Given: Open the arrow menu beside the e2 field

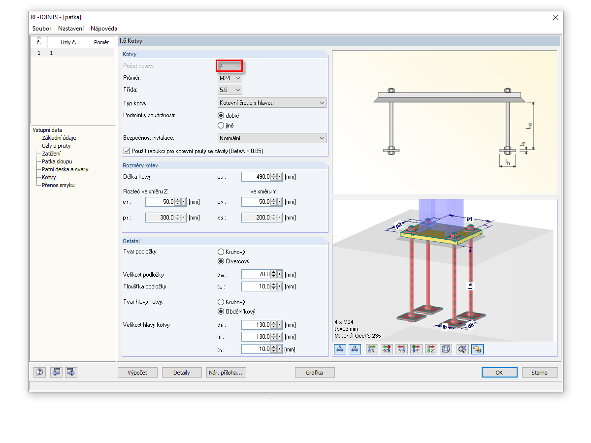Looking at the screenshot, I should tap(280, 202).
